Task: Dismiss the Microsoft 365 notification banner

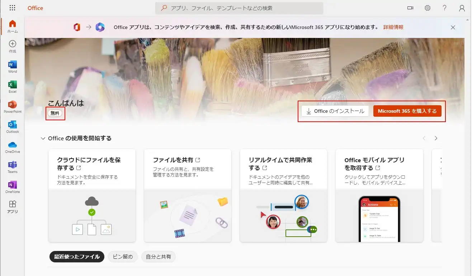Action: point(453,27)
